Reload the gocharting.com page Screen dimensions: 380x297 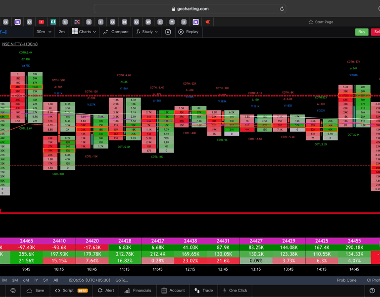pyautogui.click(x=282, y=9)
